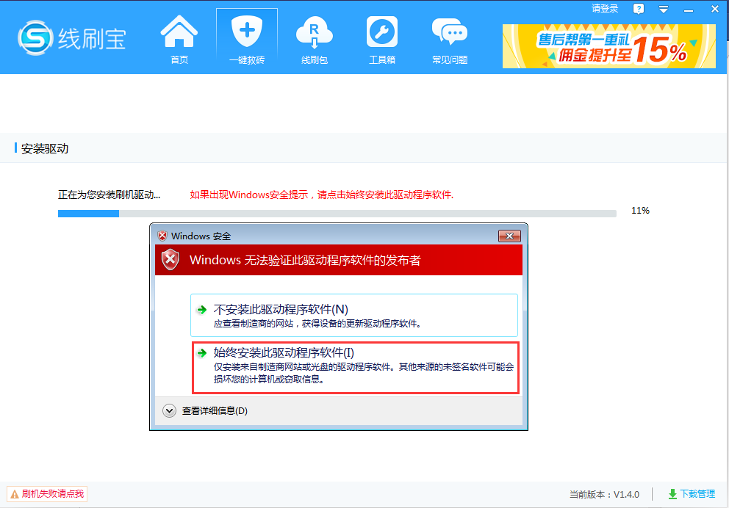Image resolution: width=729 pixels, height=508 pixels.
Task: Click the 请登录 login link
Action: [x=605, y=9]
